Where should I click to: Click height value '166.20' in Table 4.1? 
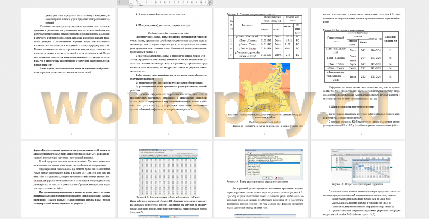pyautogui.click(x=288, y=36)
